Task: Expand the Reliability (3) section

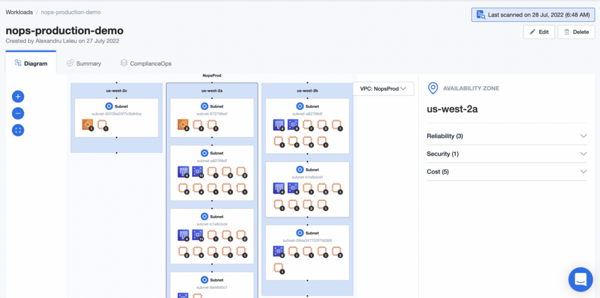Action: click(x=507, y=136)
